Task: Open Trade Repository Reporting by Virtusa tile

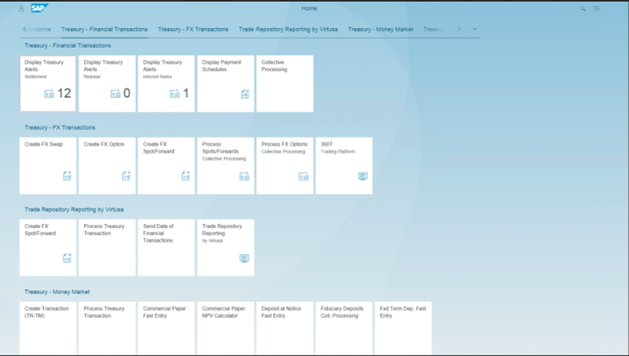Action: [x=225, y=247]
